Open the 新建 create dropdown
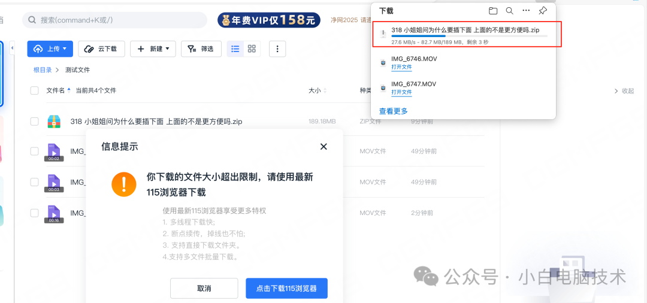Image resolution: width=647 pixels, height=303 pixels. pyautogui.click(x=153, y=49)
